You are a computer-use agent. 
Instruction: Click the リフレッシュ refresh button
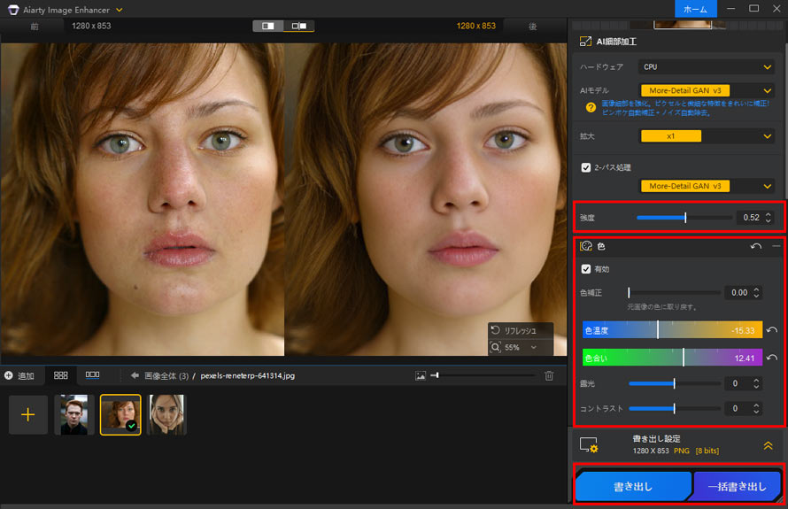pyautogui.click(x=521, y=330)
